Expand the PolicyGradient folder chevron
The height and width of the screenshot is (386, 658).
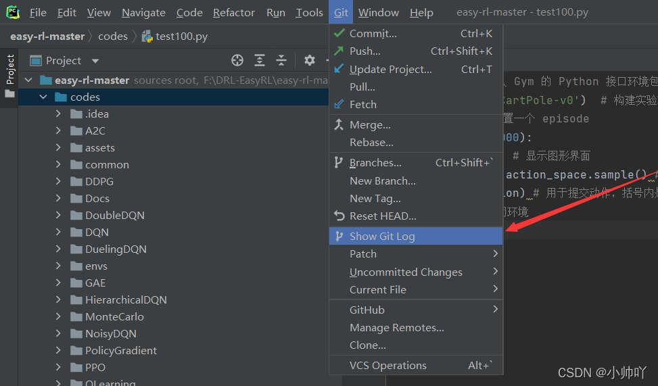click(58, 350)
